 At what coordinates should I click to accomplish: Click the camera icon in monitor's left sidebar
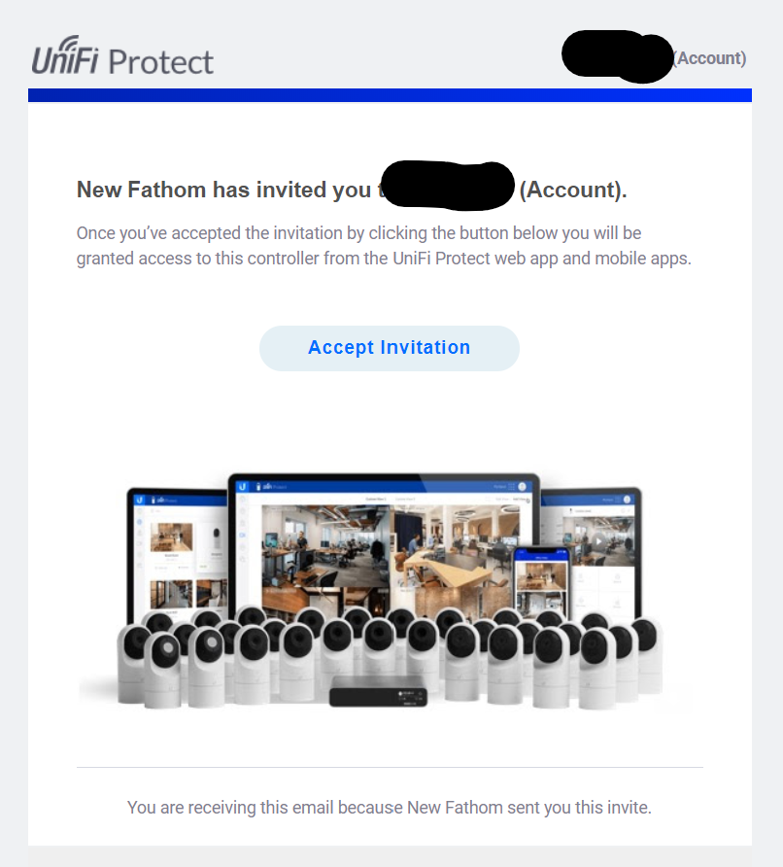click(x=242, y=536)
